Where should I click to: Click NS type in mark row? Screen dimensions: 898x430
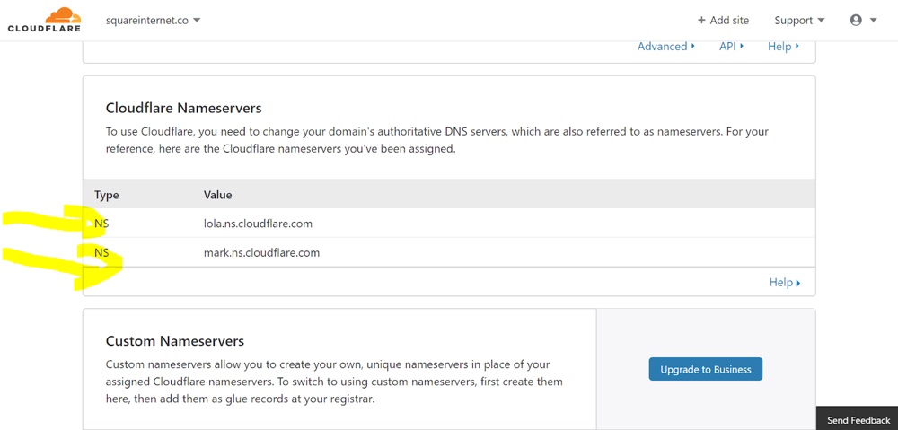(x=101, y=252)
